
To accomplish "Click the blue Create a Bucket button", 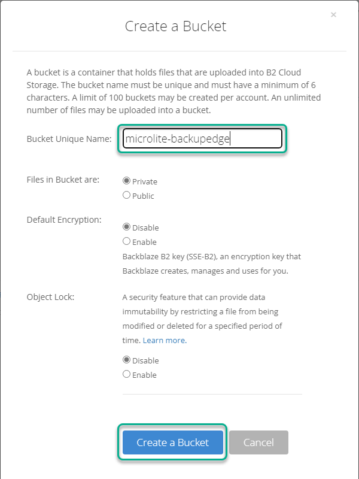I will [173, 442].
